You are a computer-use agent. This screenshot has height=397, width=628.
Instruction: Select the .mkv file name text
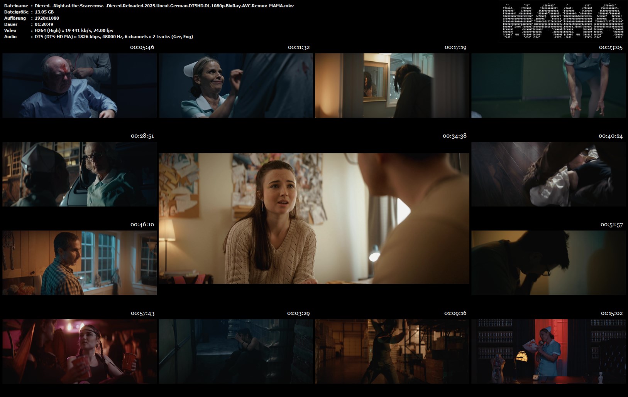[164, 6]
